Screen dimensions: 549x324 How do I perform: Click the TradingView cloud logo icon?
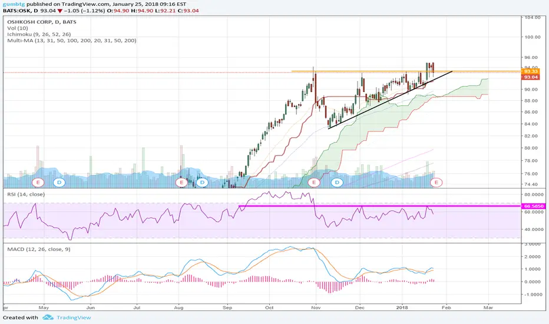click(x=48, y=318)
